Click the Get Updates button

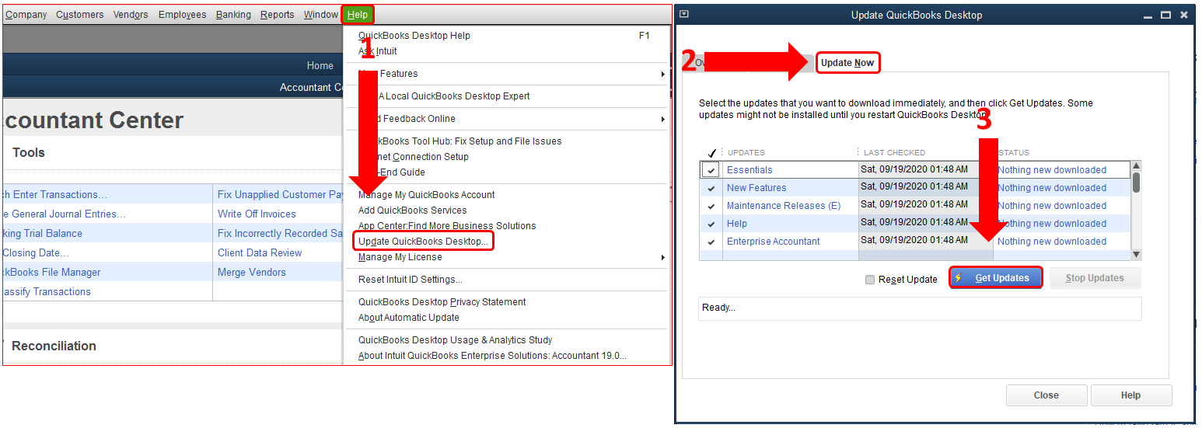(x=996, y=278)
